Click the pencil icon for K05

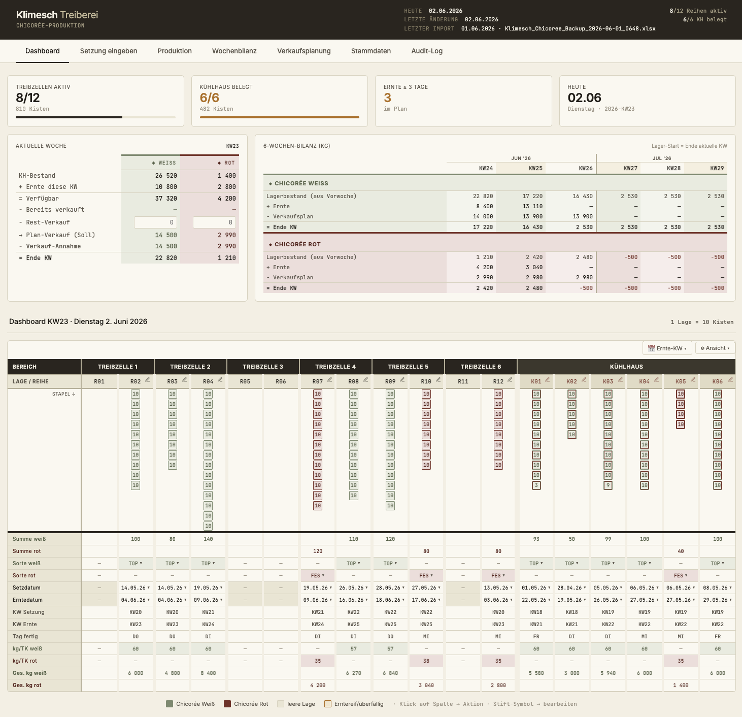[693, 380]
